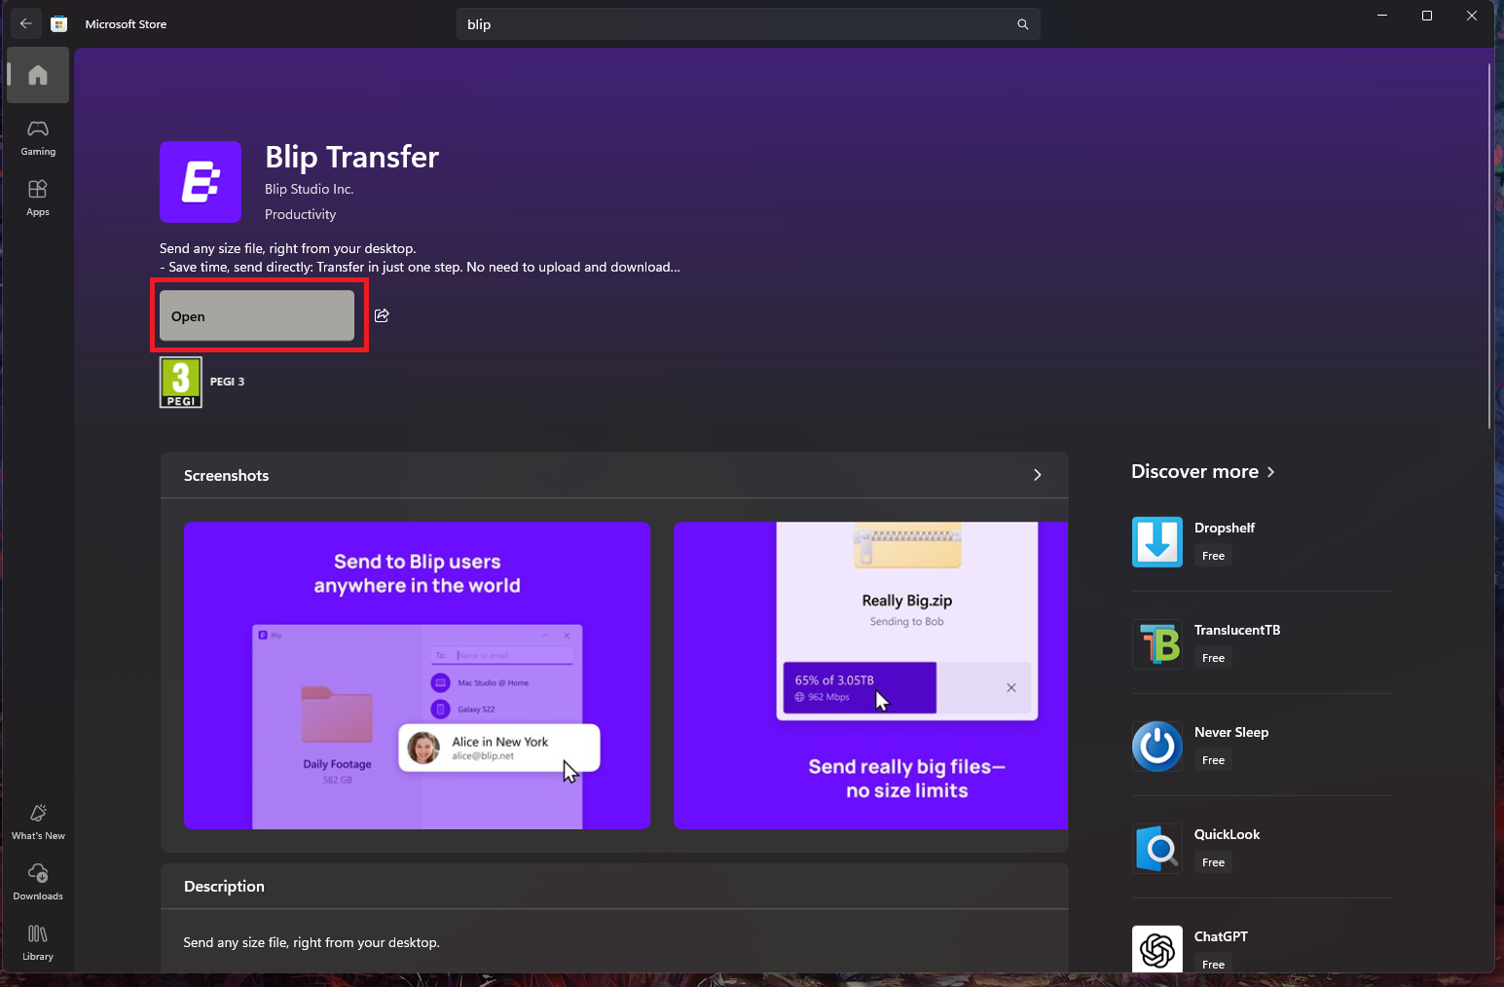This screenshot has width=1504, height=987.
Task: Go to Home in the sidebar
Action: [38, 75]
